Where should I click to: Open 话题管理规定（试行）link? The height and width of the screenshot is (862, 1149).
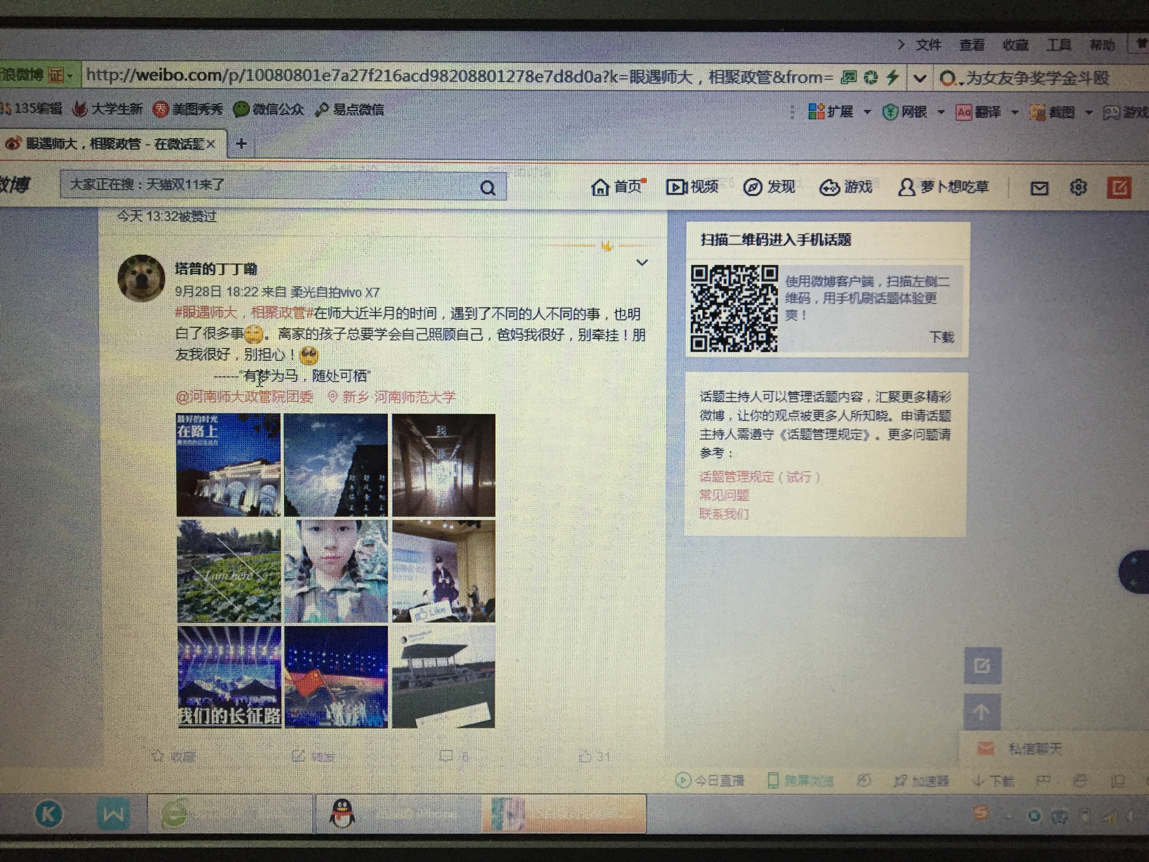[759, 476]
